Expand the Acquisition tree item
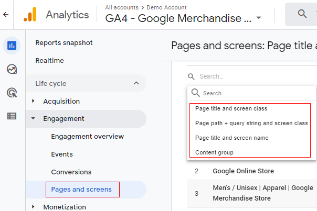The image size is (317, 211). point(33,101)
